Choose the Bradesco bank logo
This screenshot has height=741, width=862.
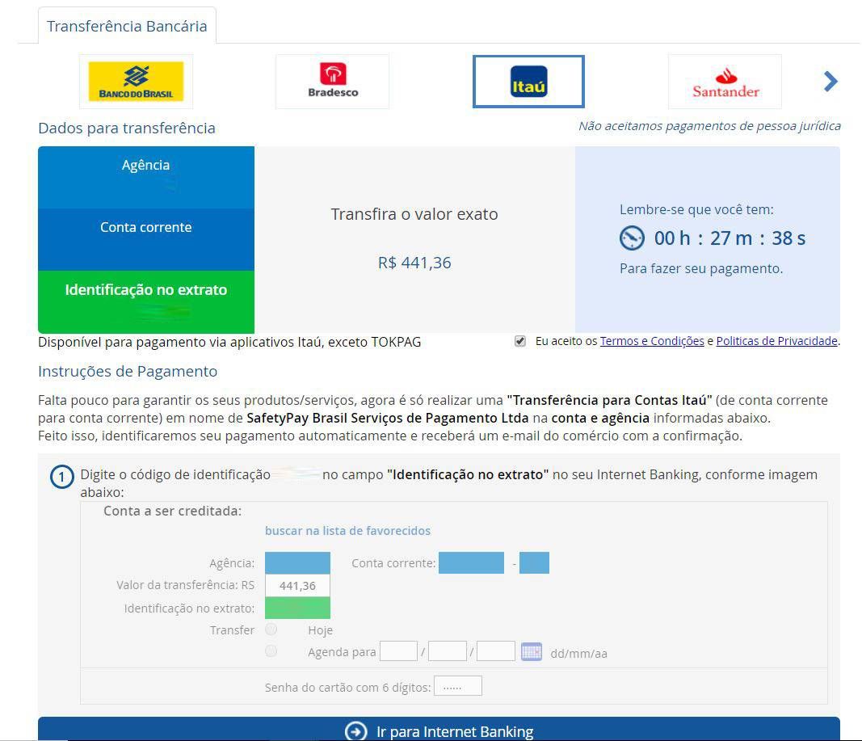point(333,82)
